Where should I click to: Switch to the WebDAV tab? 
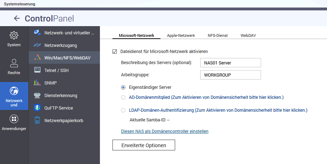(x=248, y=35)
